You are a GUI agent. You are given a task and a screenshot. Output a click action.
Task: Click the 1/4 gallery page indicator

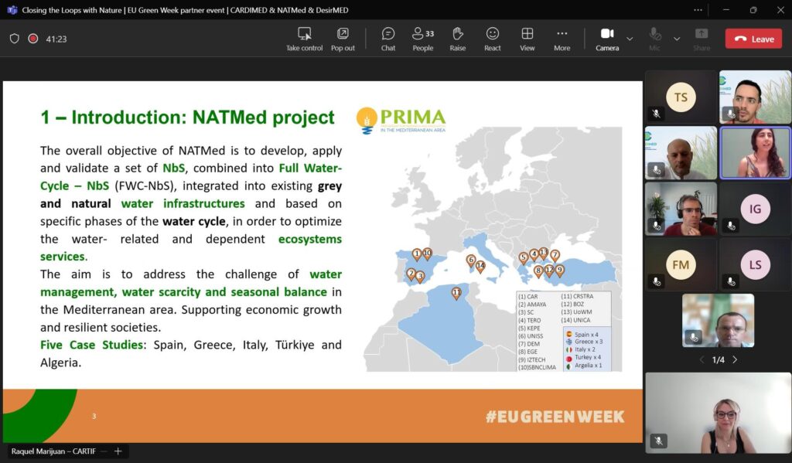coord(719,359)
